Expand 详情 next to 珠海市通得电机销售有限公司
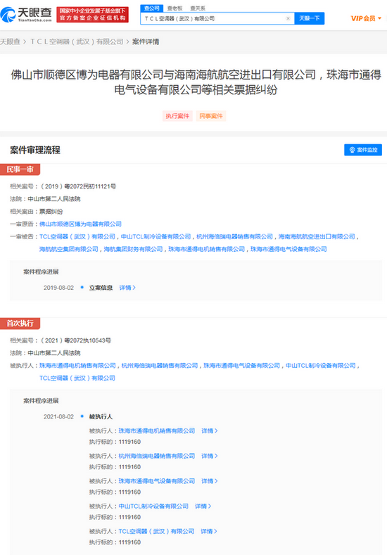 (210, 430)
